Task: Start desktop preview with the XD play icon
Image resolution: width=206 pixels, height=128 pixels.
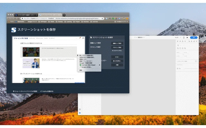Action: tap(187, 37)
